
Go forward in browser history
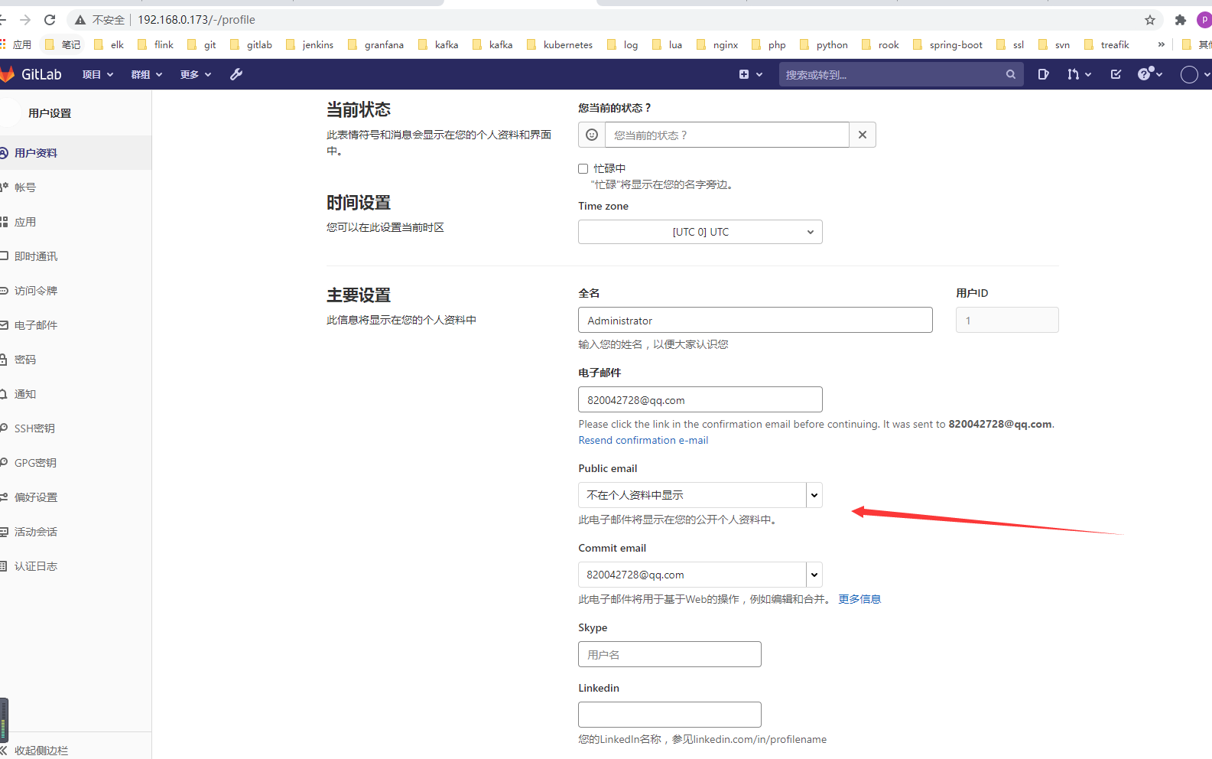click(25, 20)
